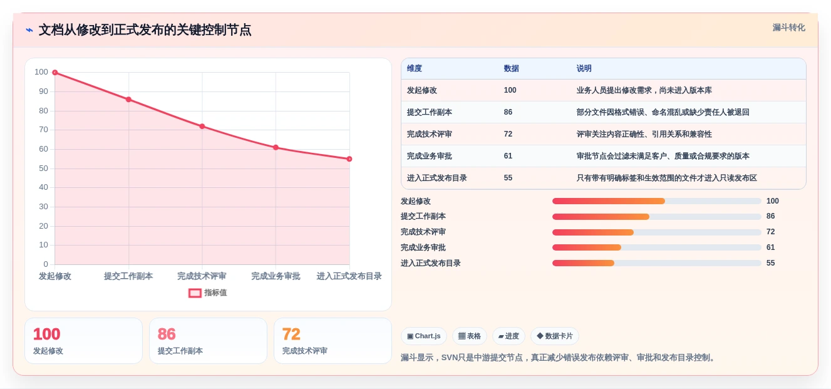This screenshot has width=831, height=389.
Task: Click the 表格 tag
Action: click(470, 336)
